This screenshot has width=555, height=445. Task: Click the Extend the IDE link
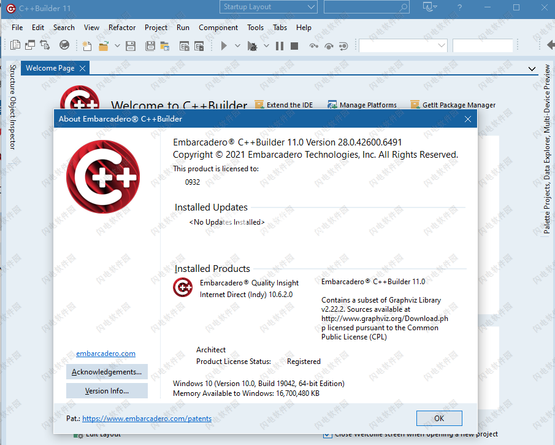[x=284, y=105]
